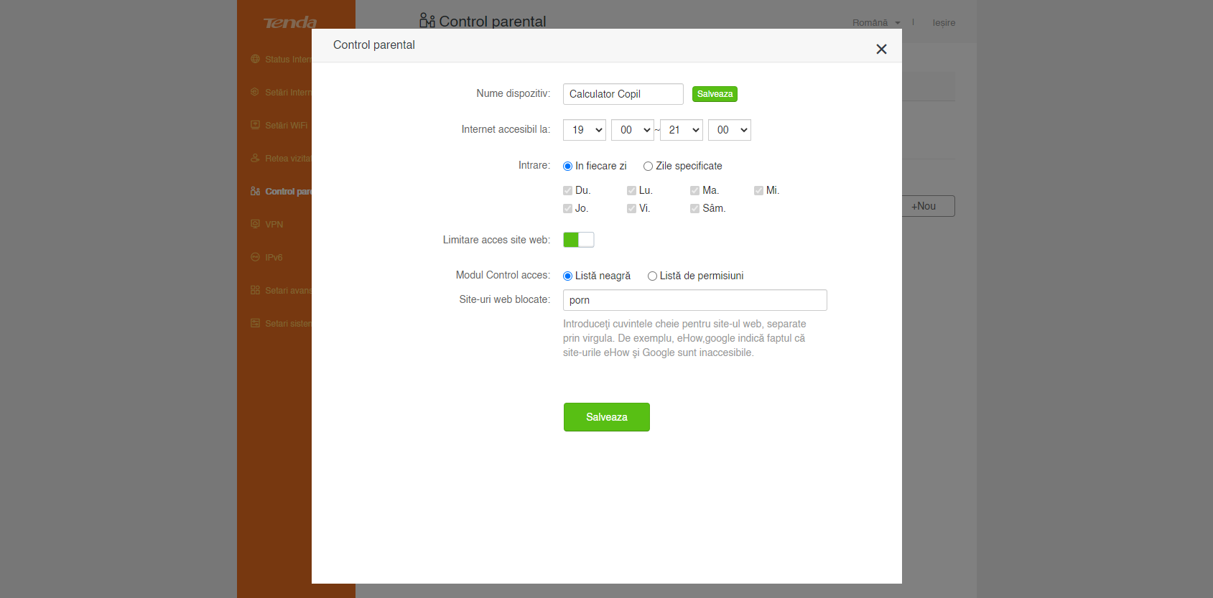The image size is (1213, 598).
Task: Click the large green Salveaza button
Action: pos(606,417)
